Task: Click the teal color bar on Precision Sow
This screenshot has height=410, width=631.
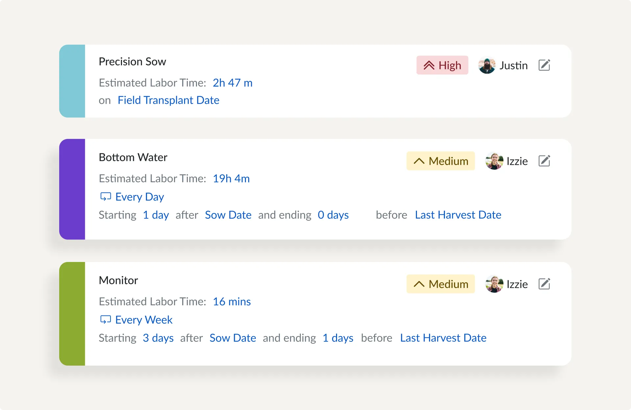Action: 72,81
